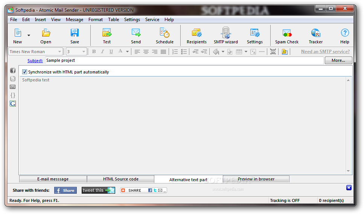Screen dimensions: 364x214
Task: Click the Google sidebar icon
Action: 13,104
